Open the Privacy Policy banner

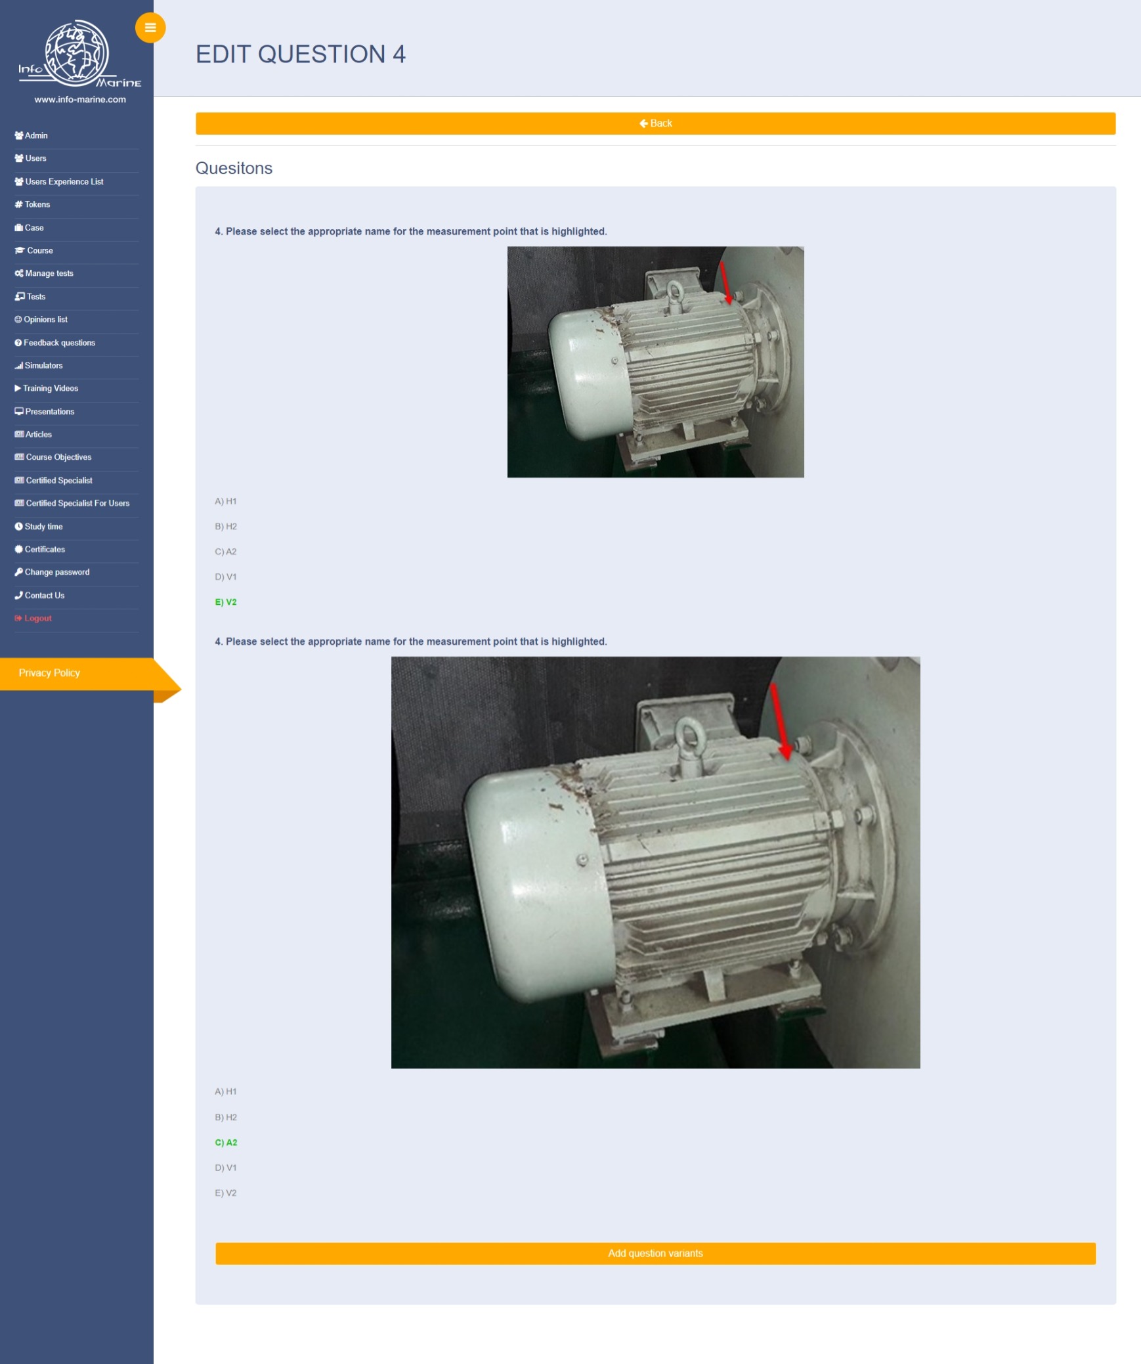click(49, 673)
